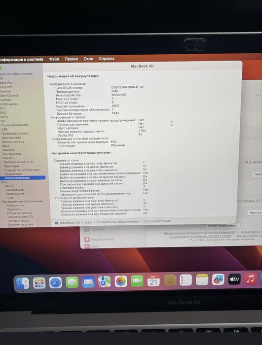This screenshot has height=345, width=262.
Task: Select Ethernet in the sidebar
Action: tap(5, 91)
